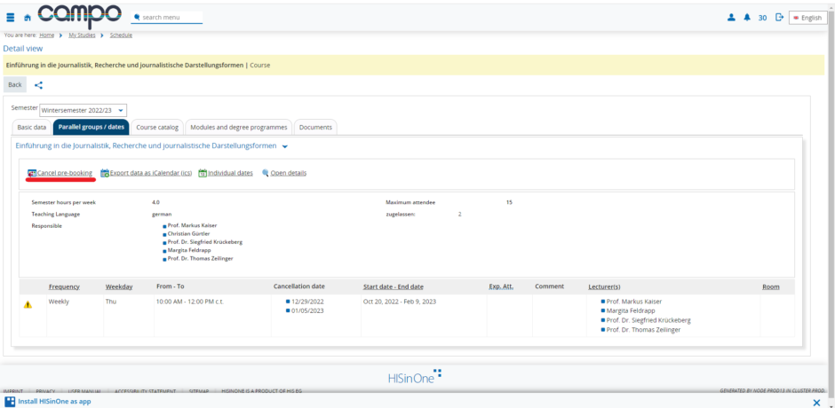The height and width of the screenshot is (408, 835).
Task: Open the English language selector
Action: click(807, 17)
